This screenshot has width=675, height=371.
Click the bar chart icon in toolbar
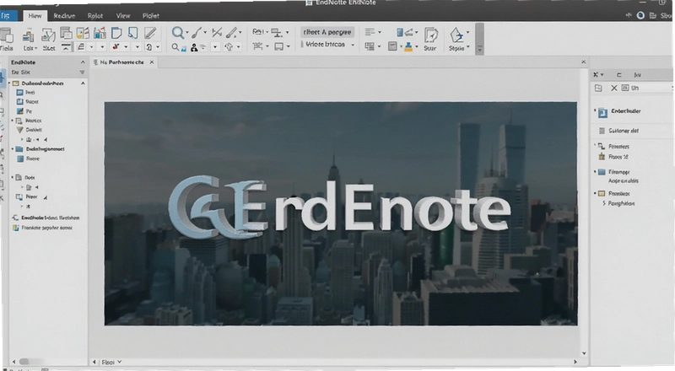pyautogui.click(x=100, y=33)
